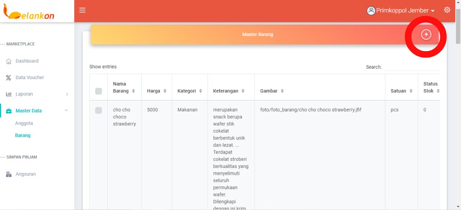Image resolution: width=461 pixels, height=210 pixels.
Task: Toggle the select-all checkbox in table header
Action: pos(98,91)
